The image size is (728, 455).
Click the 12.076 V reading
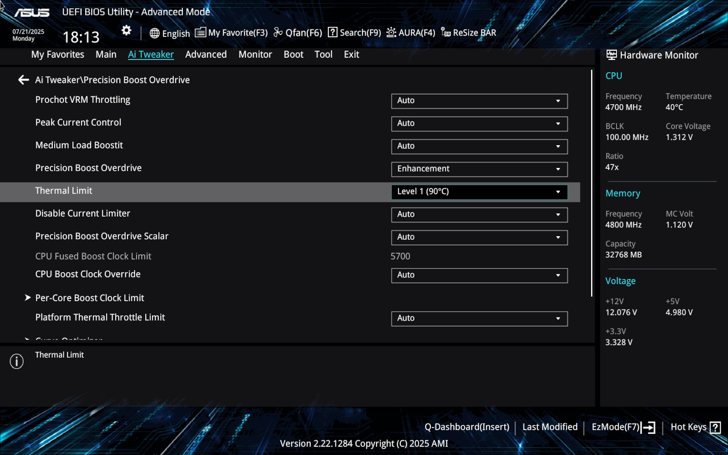coord(621,313)
